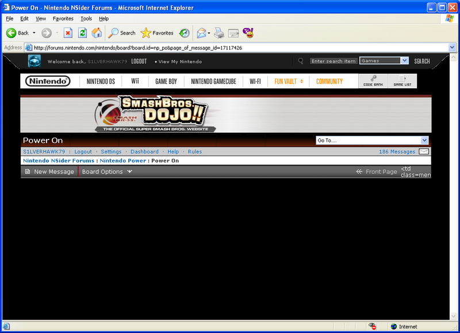
Task: Open the S1LVERHAWK79 profile link
Action: (x=44, y=152)
